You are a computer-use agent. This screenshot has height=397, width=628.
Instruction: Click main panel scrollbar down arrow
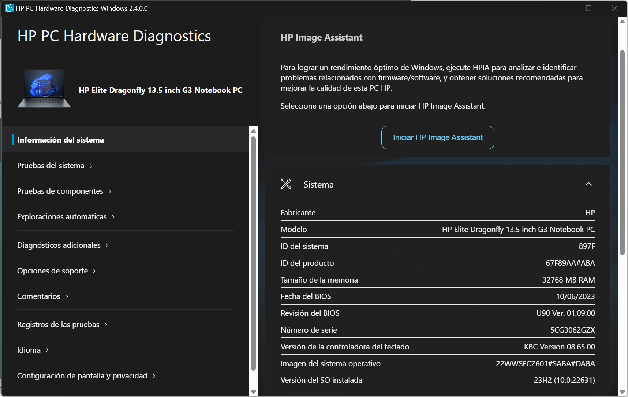point(622,392)
